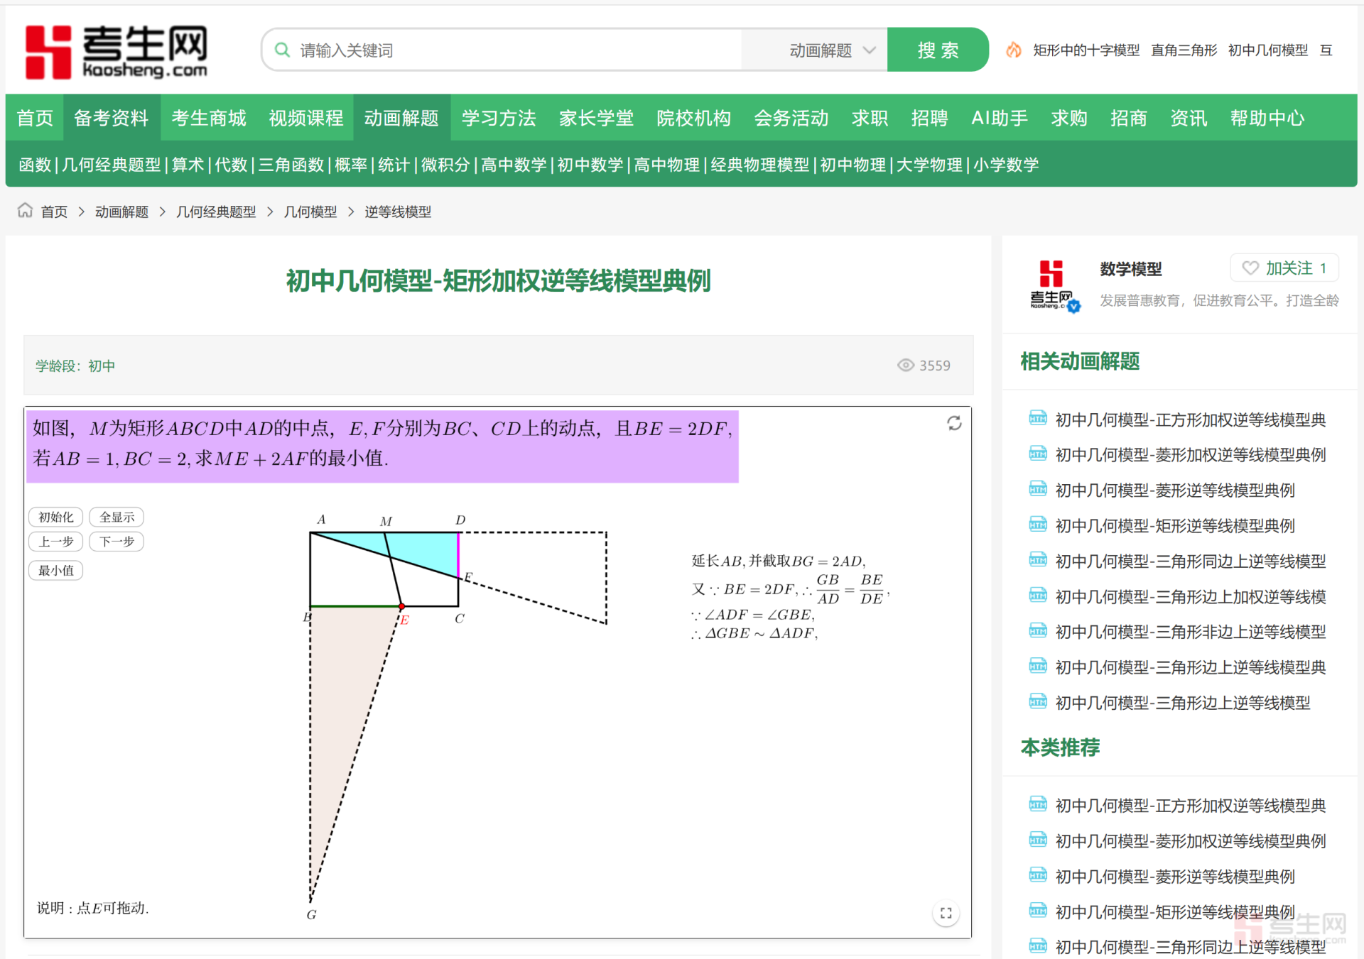Click the eye view-count icon
The height and width of the screenshot is (959, 1364).
tap(905, 365)
